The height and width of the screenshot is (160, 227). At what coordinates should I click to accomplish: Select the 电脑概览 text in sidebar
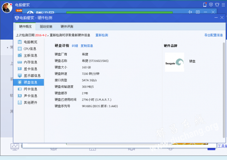30,42
